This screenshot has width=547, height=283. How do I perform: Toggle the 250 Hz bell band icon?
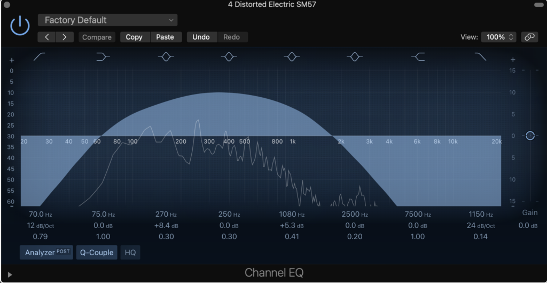229,57
